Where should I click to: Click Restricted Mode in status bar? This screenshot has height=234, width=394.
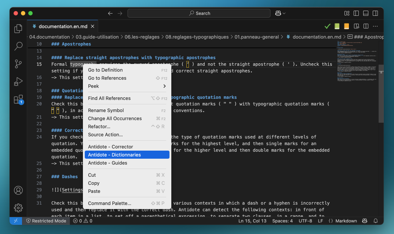46,221
